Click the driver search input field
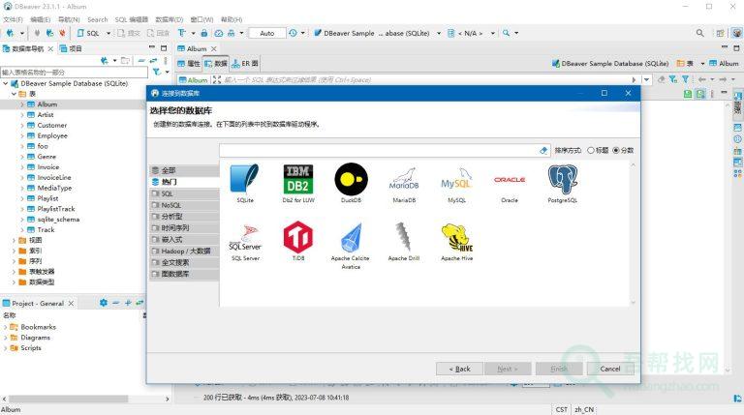This screenshot has width=744, height=415. tap(378, 151)
